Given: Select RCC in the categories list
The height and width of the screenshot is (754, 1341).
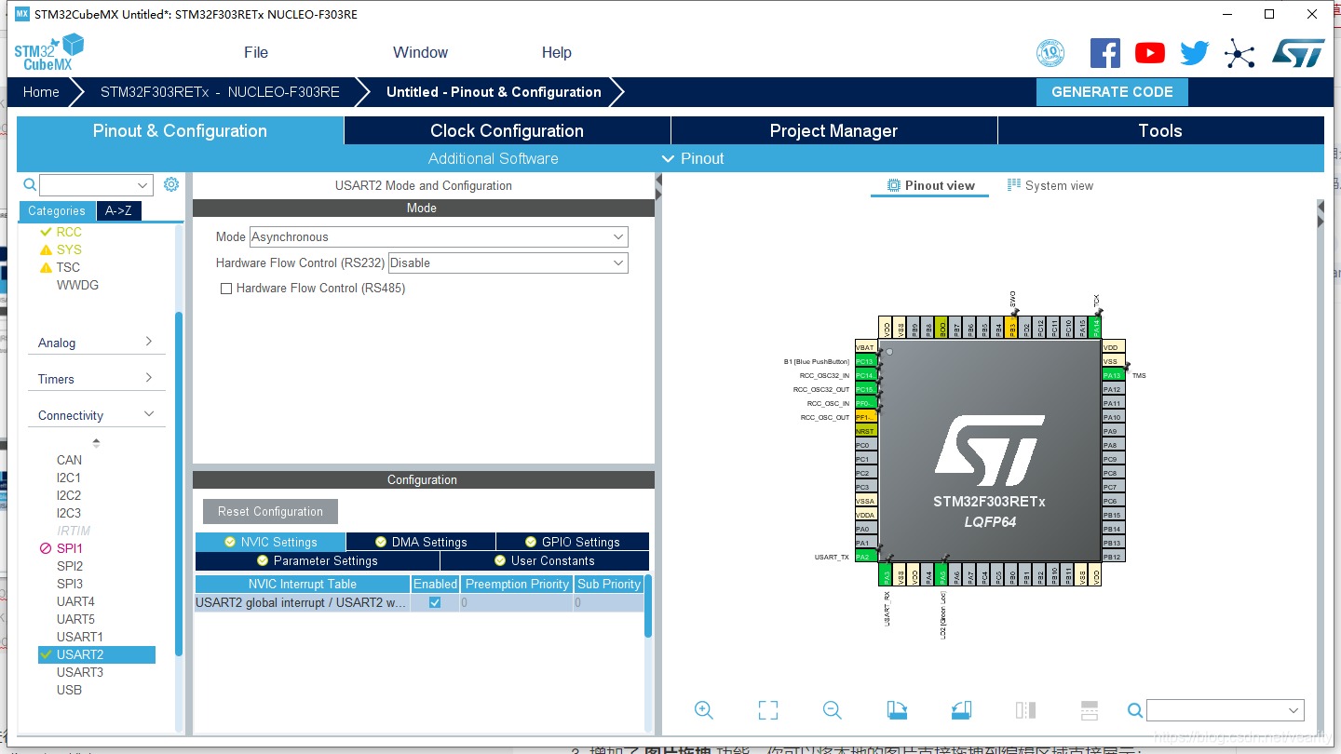Looking at the screenshot, I should (69, 232).
